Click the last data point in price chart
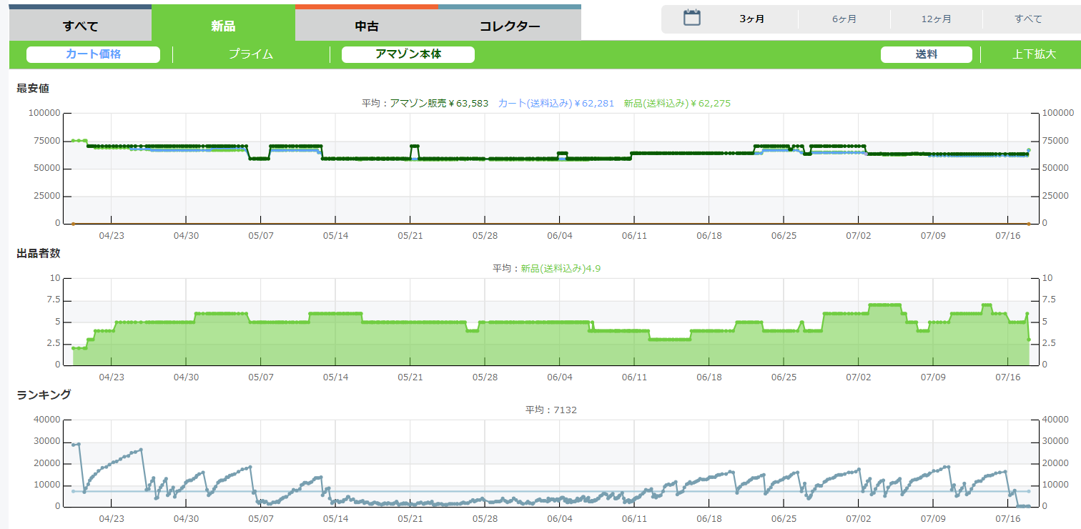This screenshot has width=1081, height=529. click(x=1029, y=151)
